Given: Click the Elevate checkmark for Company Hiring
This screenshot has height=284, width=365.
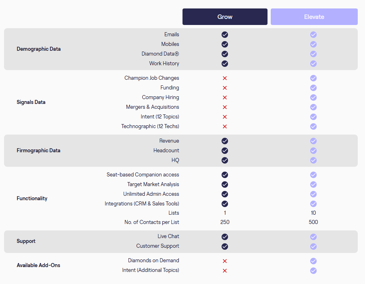Looking at the screenshot, I should 313,97.
